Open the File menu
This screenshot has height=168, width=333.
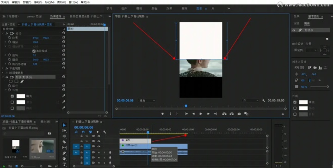point(5,2)
